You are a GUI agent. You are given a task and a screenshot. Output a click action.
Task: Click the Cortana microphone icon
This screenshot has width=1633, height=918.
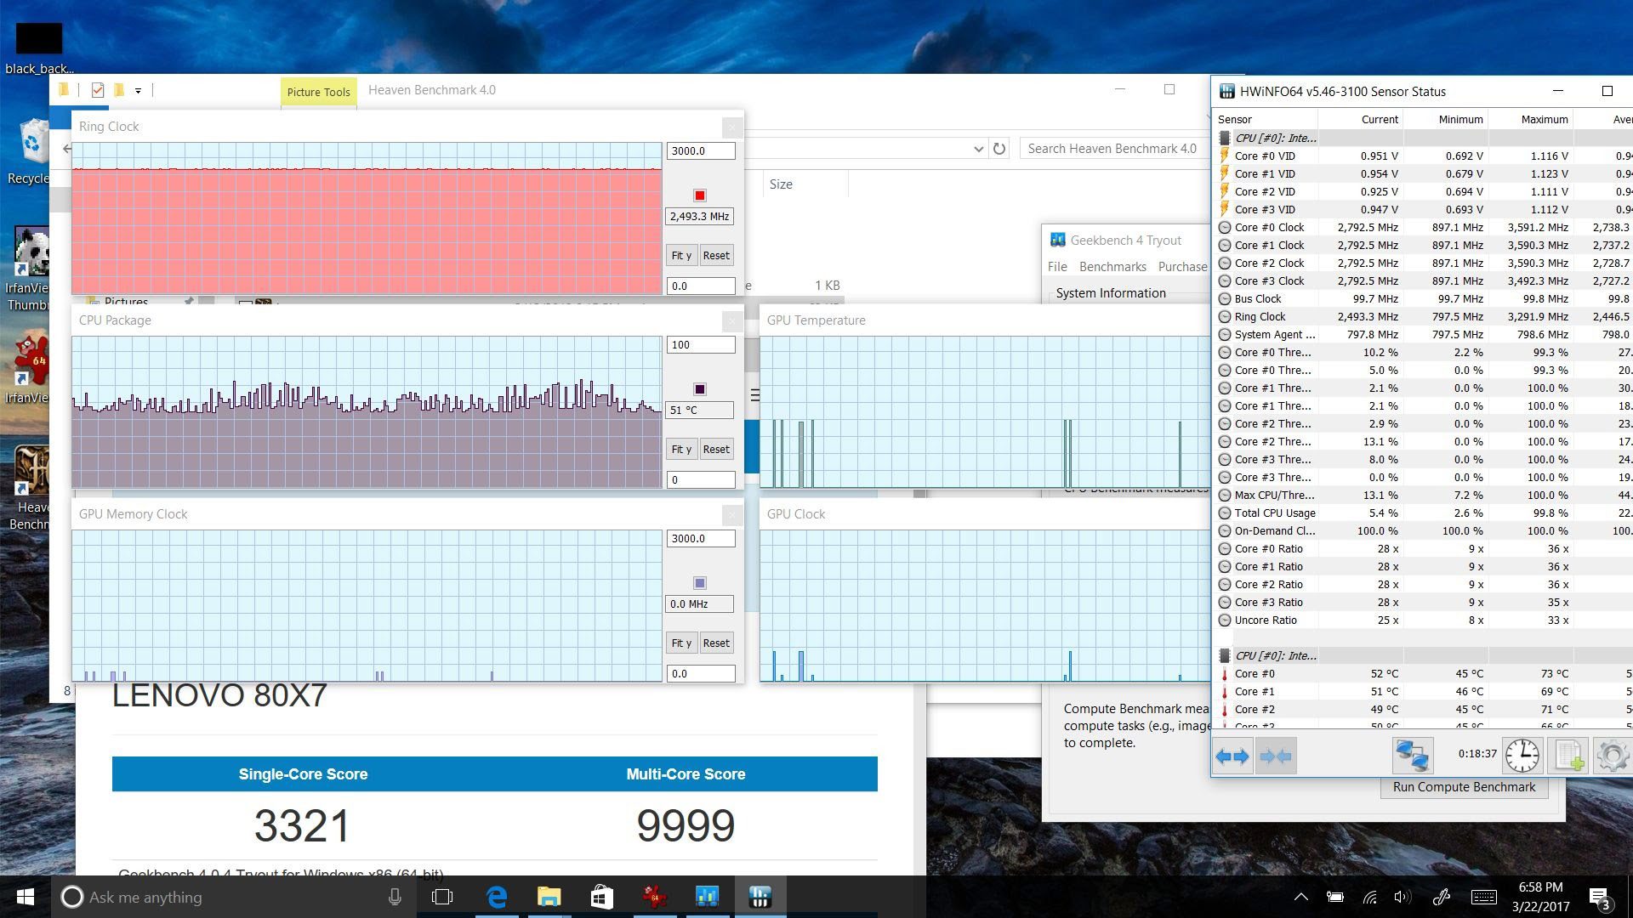395,897
